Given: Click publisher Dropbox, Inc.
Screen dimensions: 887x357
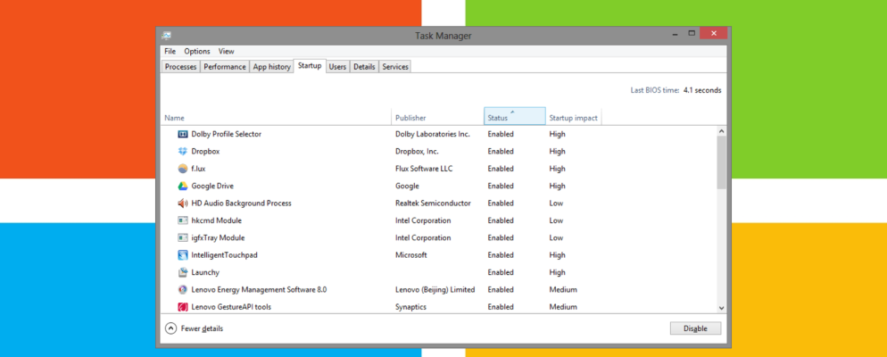Looking at the screenshot, I should [417, 151].
